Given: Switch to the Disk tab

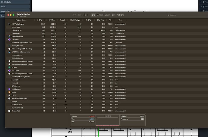Looking at the screenshot, I should point(114,15).
